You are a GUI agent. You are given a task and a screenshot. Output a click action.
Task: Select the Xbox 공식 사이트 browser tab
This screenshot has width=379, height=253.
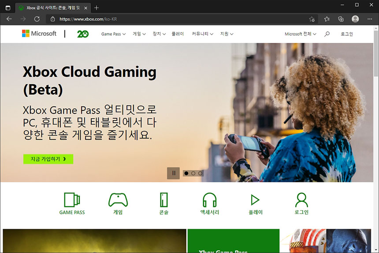53,8
